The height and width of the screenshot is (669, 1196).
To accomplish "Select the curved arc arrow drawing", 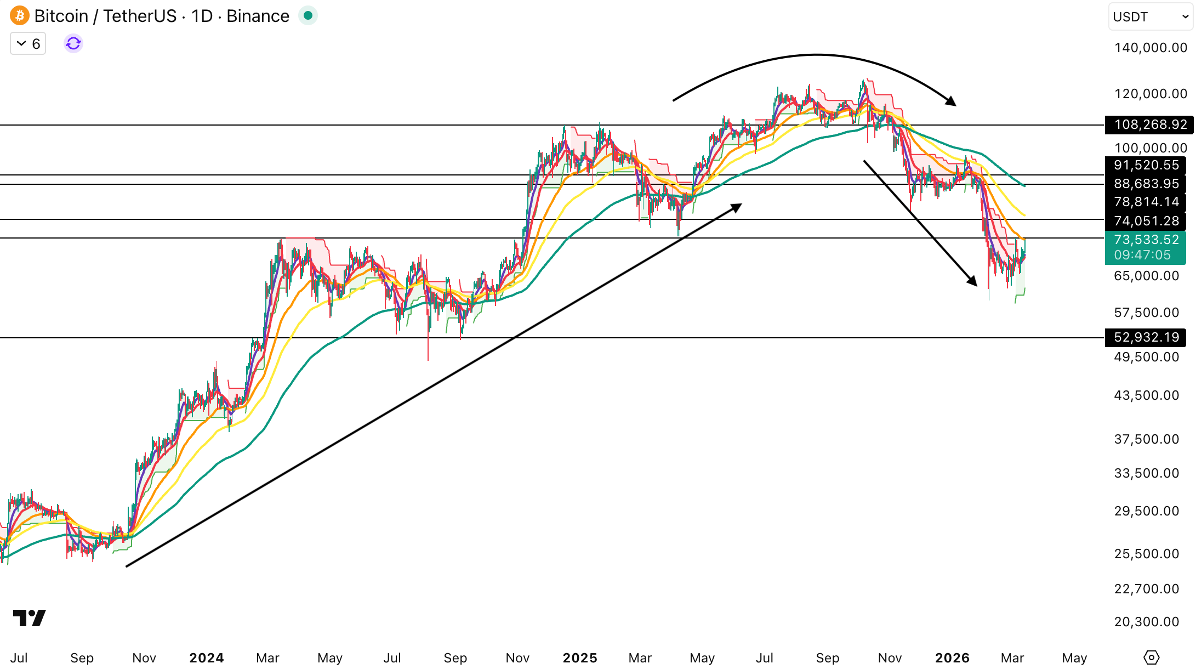I will click(x=817, y=55).
